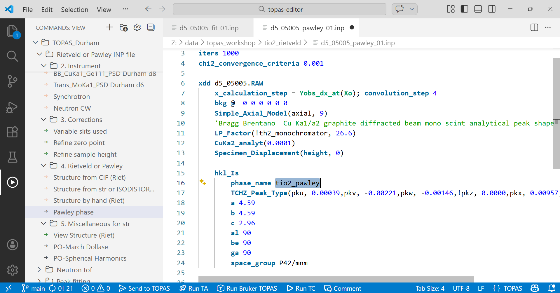Open the Source Control view
Viewport: 560px width, 293px height.
[x=12, y=81]
